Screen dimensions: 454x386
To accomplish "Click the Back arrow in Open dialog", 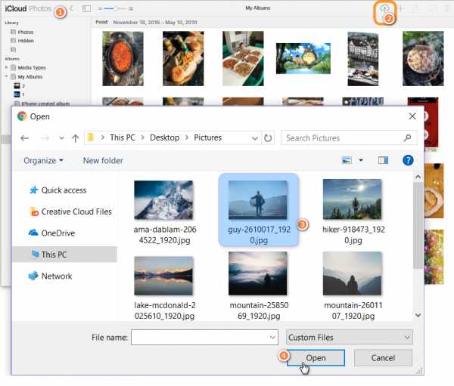I will pos(25,138).
